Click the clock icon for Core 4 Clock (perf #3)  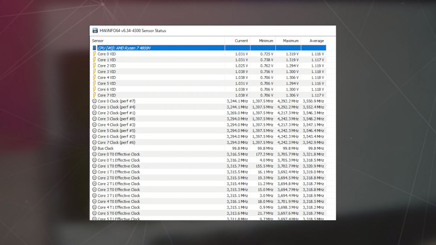pyautogui.click(x=94, y=125)
